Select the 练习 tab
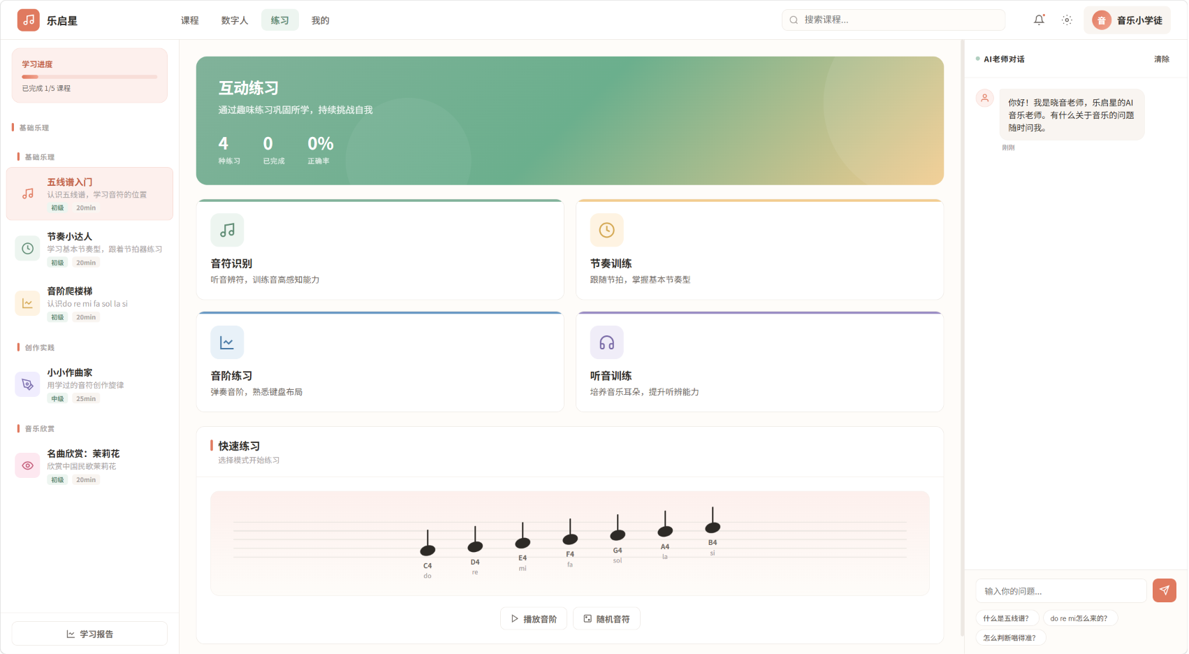This screenshot has width=1189, height=654. click(280, 20)
